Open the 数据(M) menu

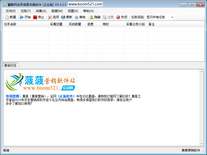57,11
